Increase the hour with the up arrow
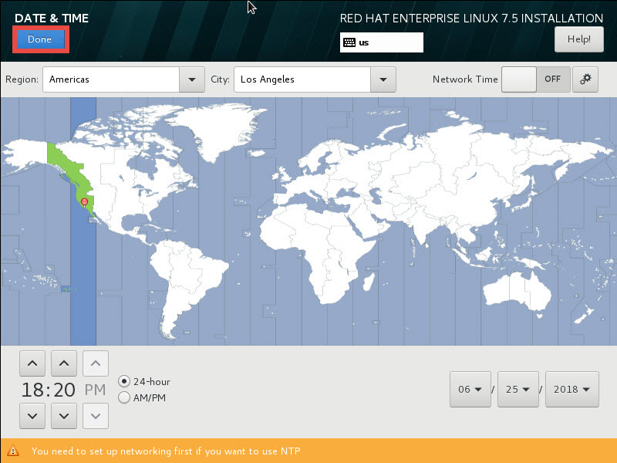 tap(32, 363)
